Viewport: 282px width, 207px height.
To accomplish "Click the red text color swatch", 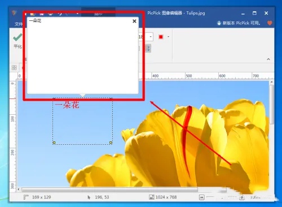I will pos(161,37).
